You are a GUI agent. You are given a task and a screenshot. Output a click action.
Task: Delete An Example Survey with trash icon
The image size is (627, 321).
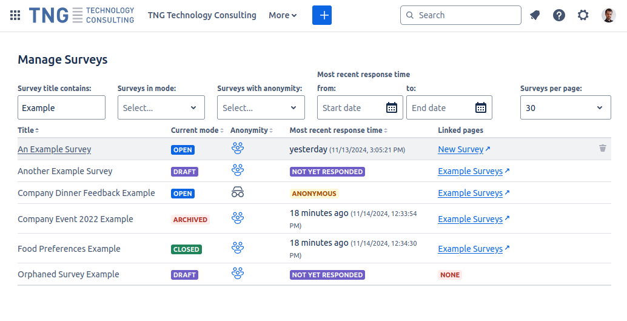click(x=602, y=148)
